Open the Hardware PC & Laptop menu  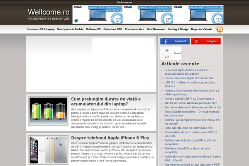click(x=41, y=29)
